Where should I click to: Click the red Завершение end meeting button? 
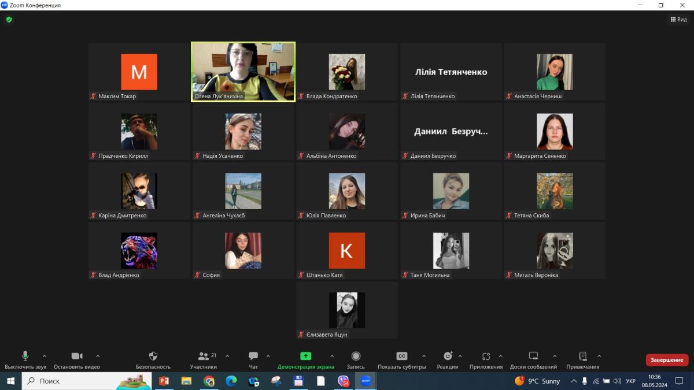(x=667, y=360)
